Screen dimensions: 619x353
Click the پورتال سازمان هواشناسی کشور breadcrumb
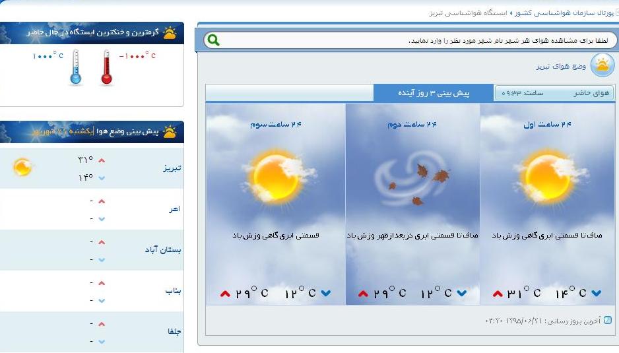pos(564,13)
